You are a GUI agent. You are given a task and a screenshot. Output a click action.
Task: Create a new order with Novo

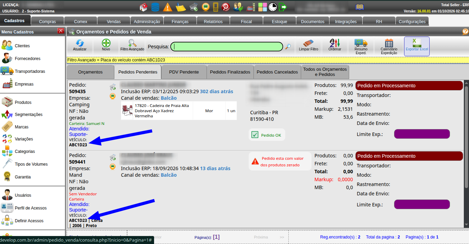pos(106,45)
